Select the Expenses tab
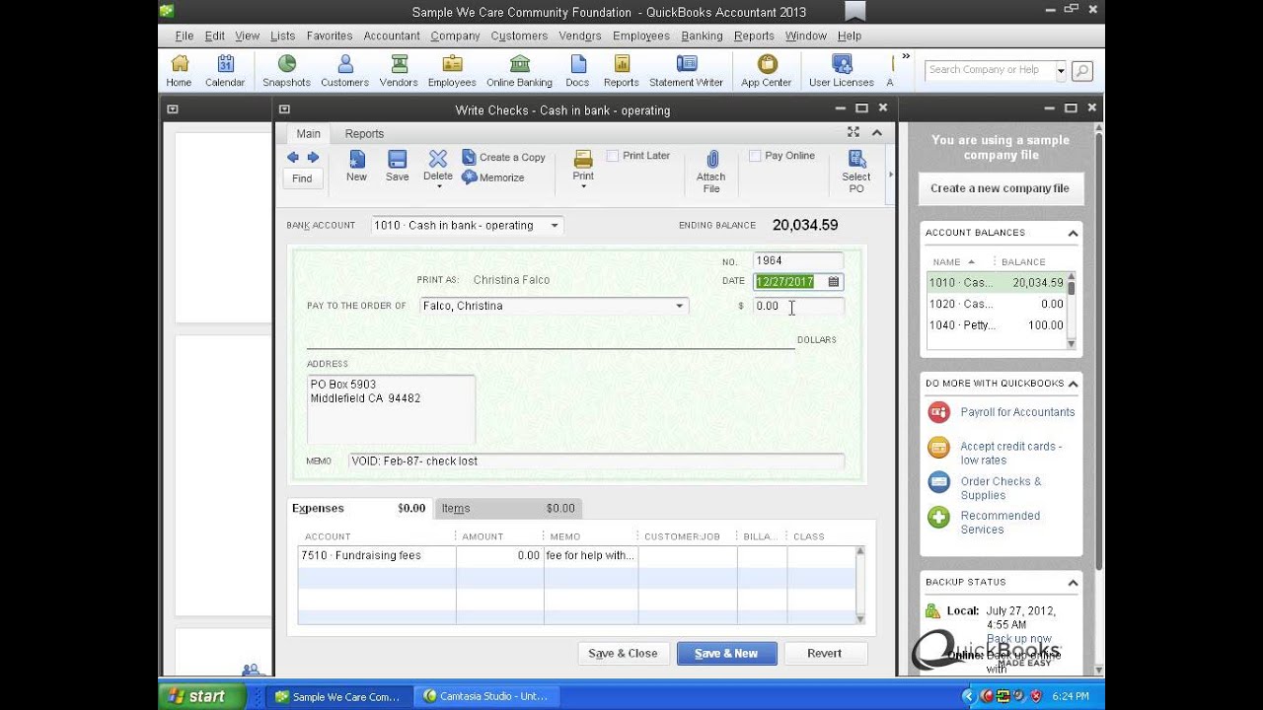Viewport: 1263px width, 710px height. click(359, 509)
